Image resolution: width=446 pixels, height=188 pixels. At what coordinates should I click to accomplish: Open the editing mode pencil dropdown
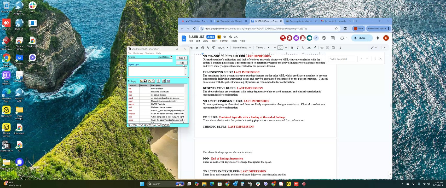pyautogui.click(x=374, y=48)
